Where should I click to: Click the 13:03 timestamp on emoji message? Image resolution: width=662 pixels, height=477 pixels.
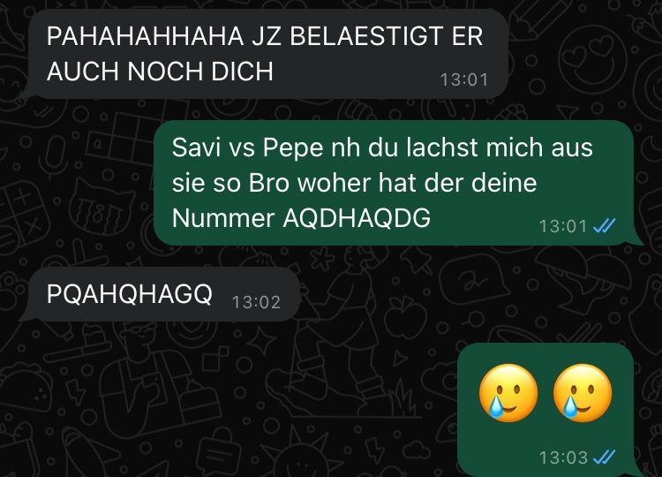pyautogui.click(x=563, y=458)
